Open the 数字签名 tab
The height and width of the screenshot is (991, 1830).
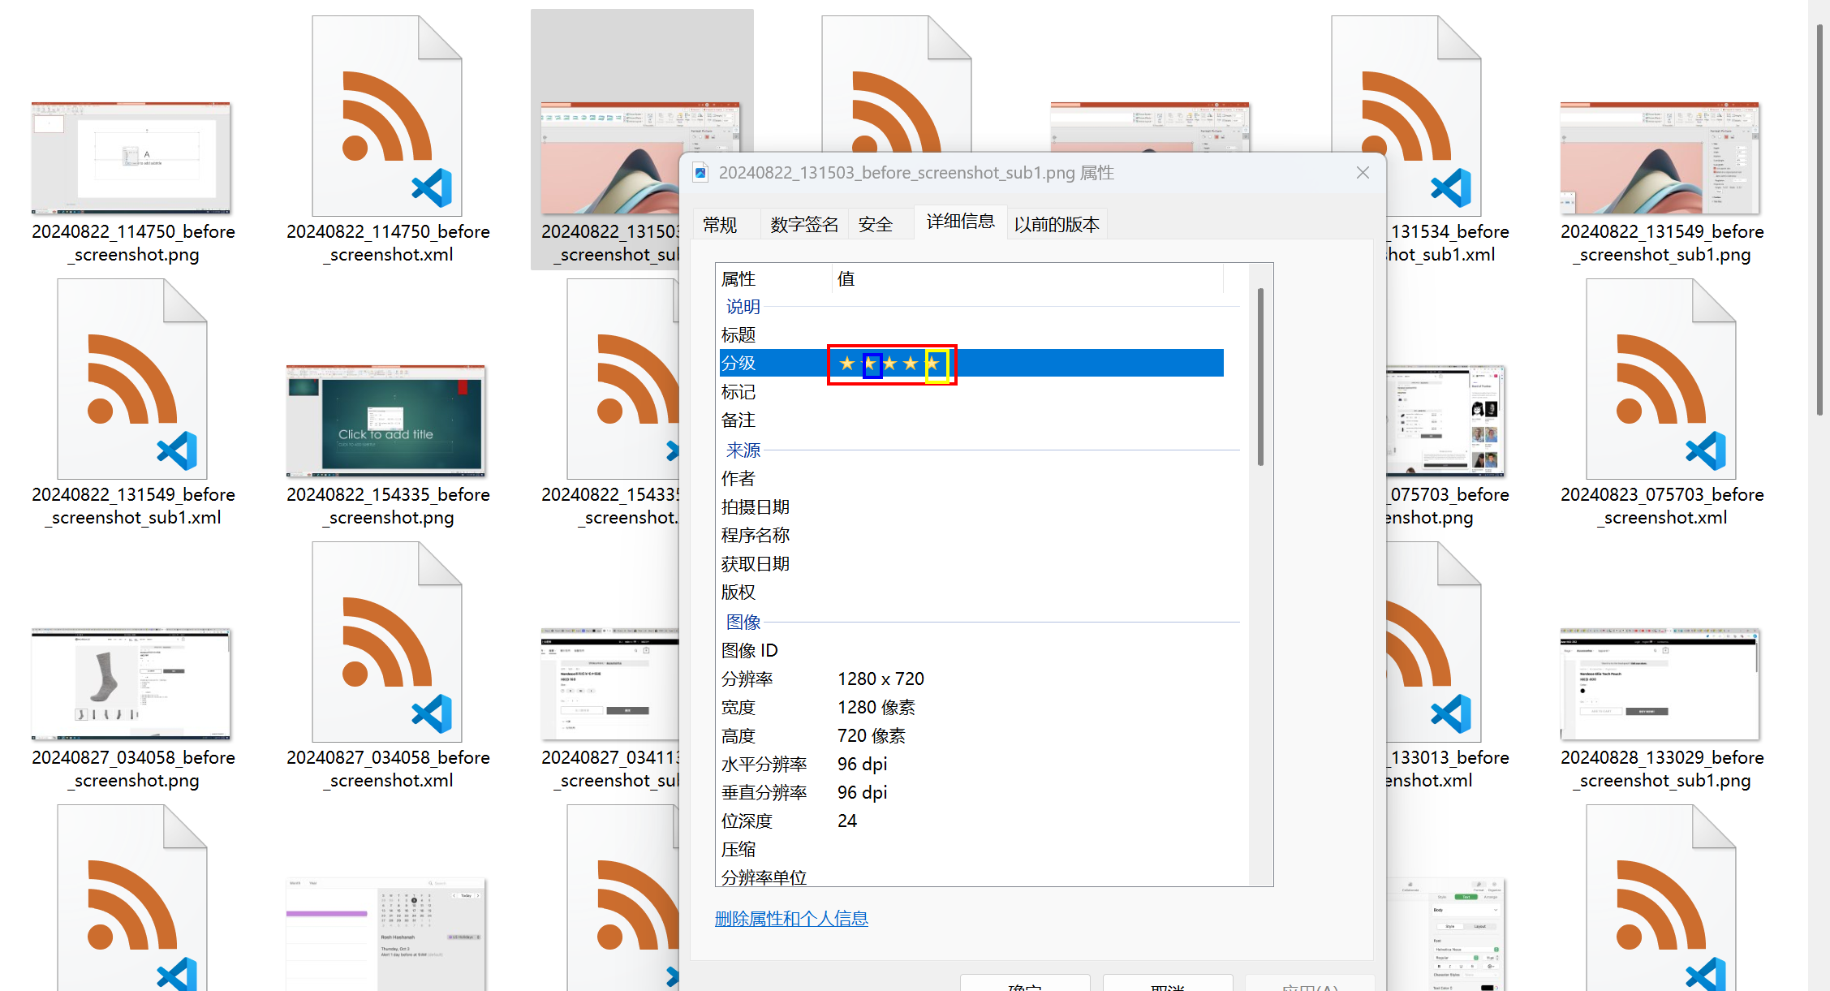pos(803,225)
